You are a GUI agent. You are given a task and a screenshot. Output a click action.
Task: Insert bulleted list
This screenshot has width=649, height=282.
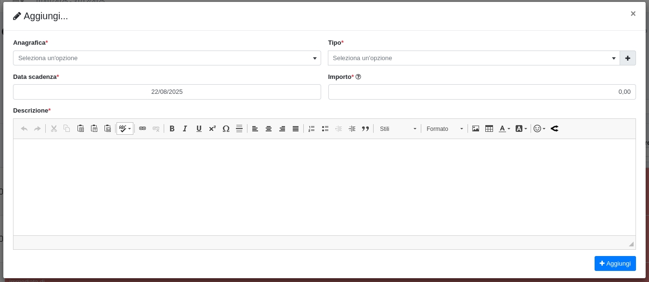[x=325, y=128]
